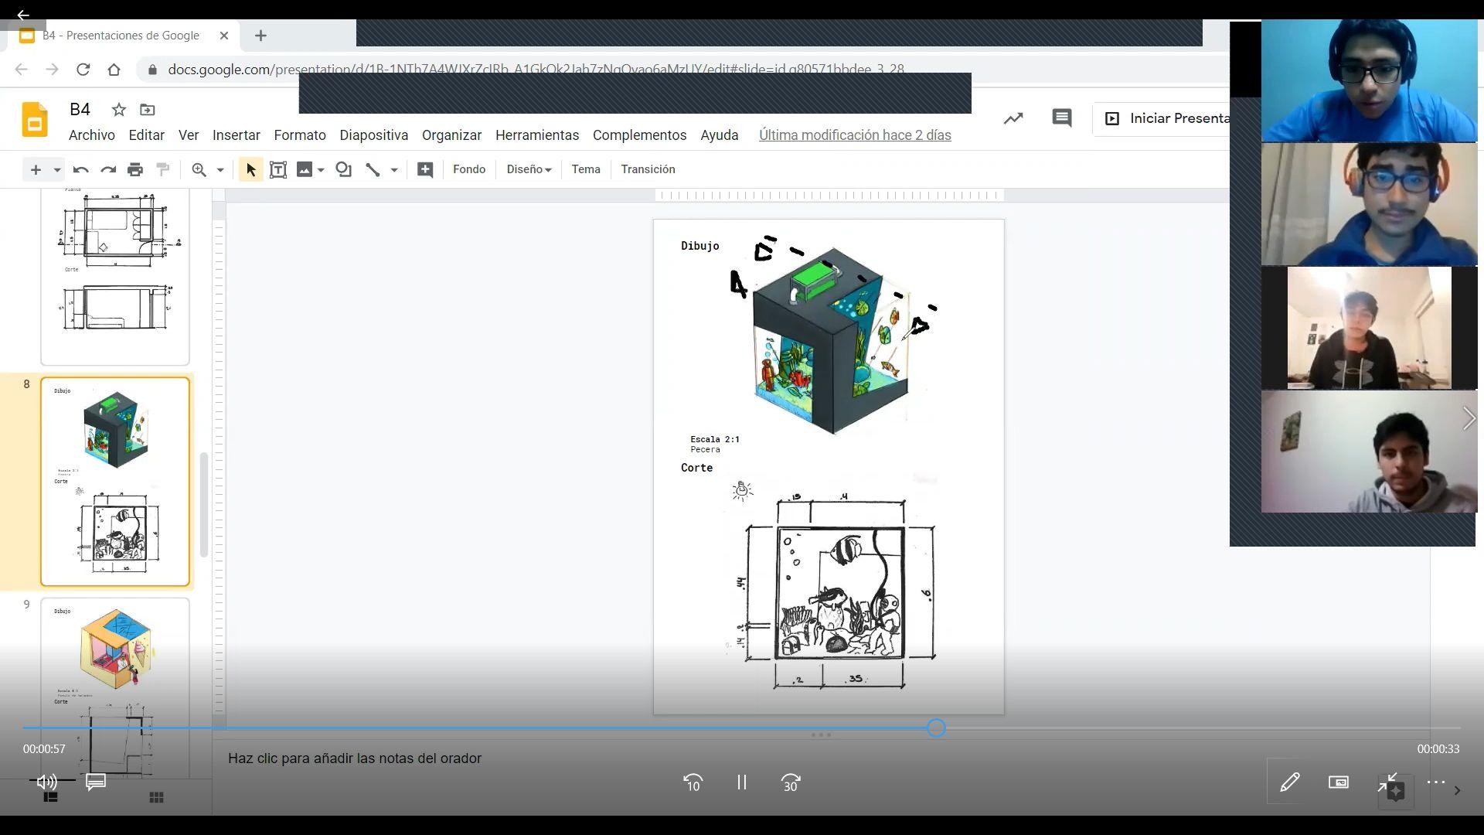Screen dimensions: 1484x835
Task: Print the presentation
Action: tap(135, 169)
